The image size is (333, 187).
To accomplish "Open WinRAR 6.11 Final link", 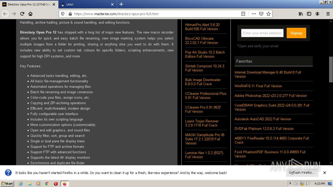I will [x=258, y=86].
